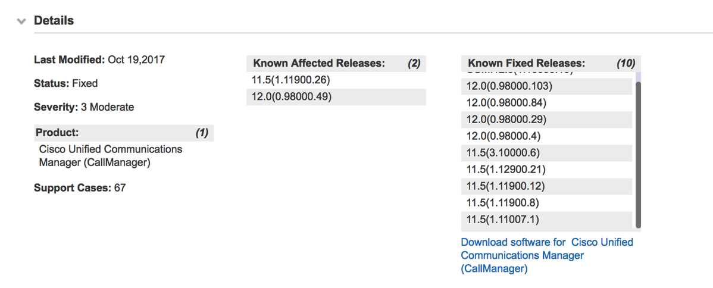Select fixed release 11.5(3.10000.6)
713x288 pixels.
click(x=504, y=153)
